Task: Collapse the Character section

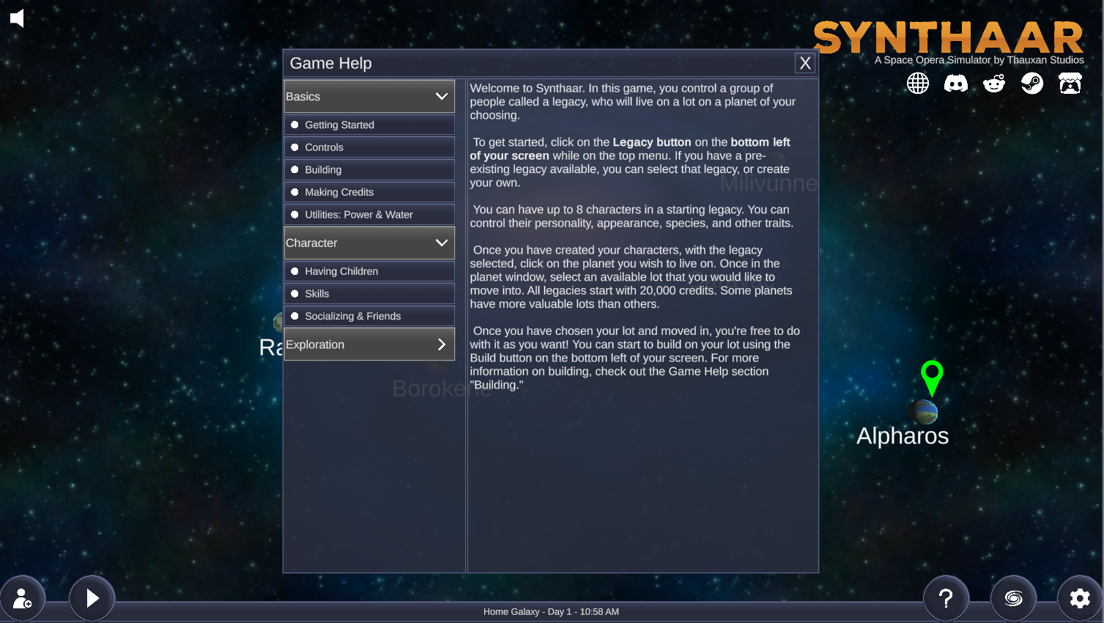Action: (369, 243)
